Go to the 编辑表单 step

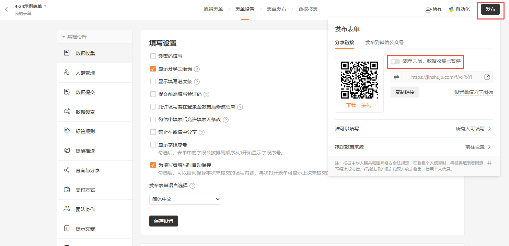click(213, 10)
